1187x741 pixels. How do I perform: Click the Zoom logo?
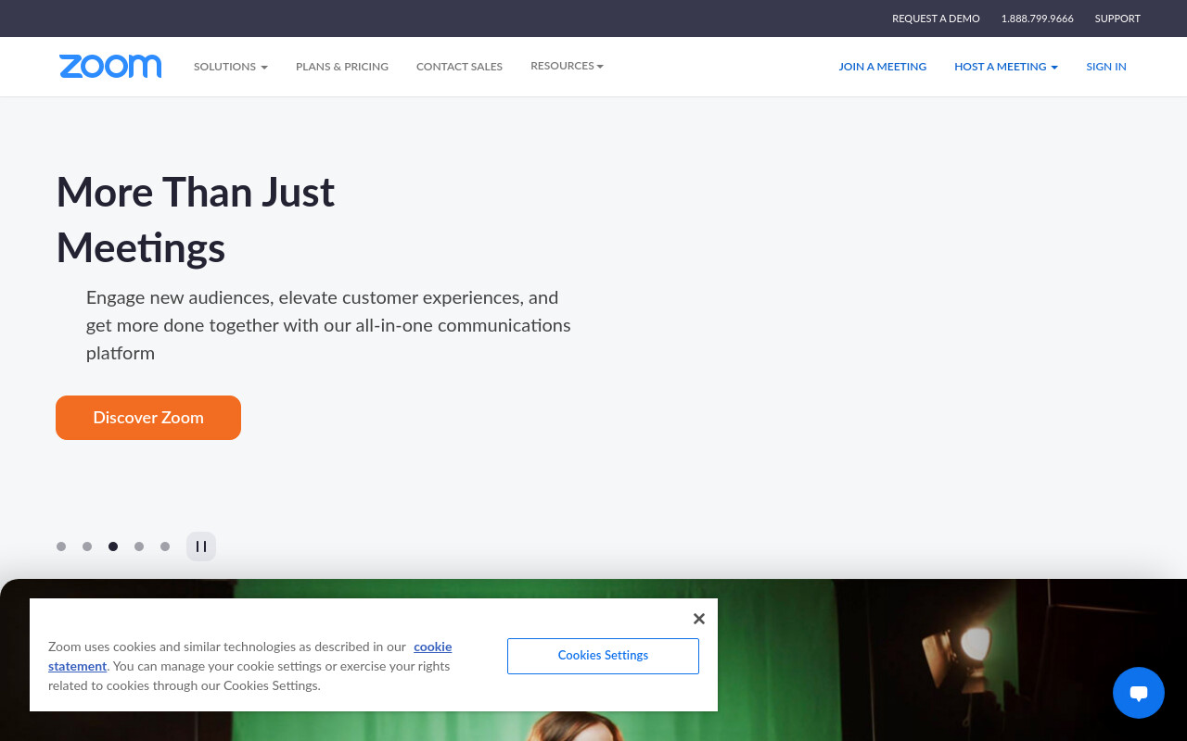(x=110, y=66)
